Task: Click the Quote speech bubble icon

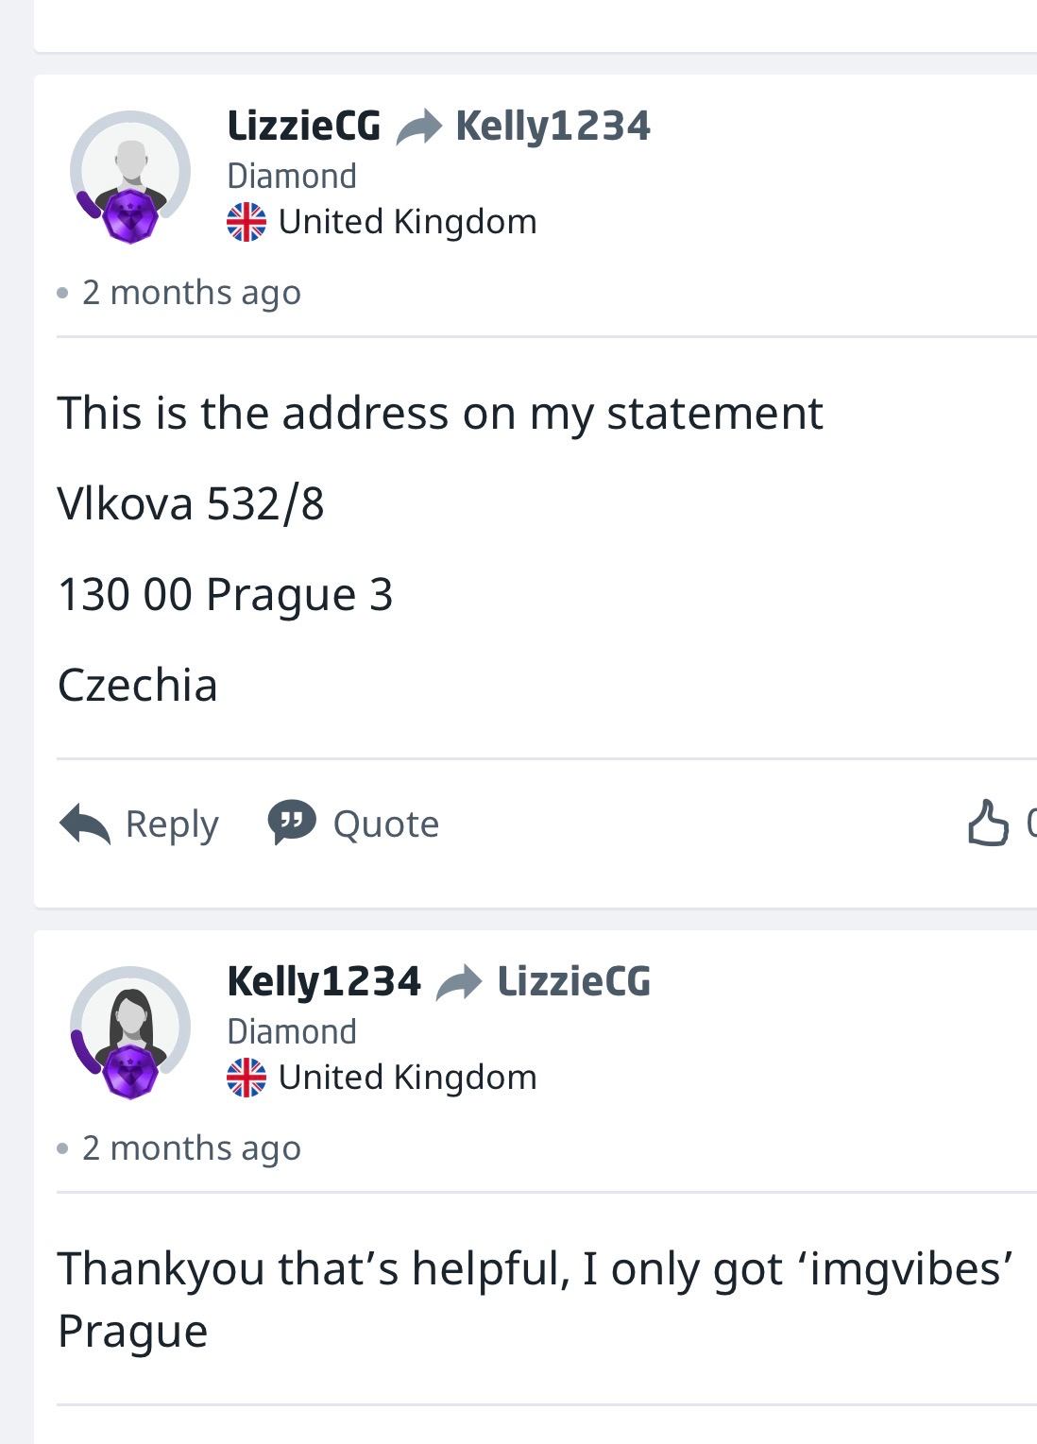Action: pos(292,823)
